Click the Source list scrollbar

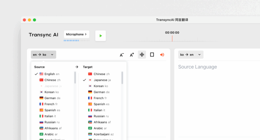pos(75,78)
